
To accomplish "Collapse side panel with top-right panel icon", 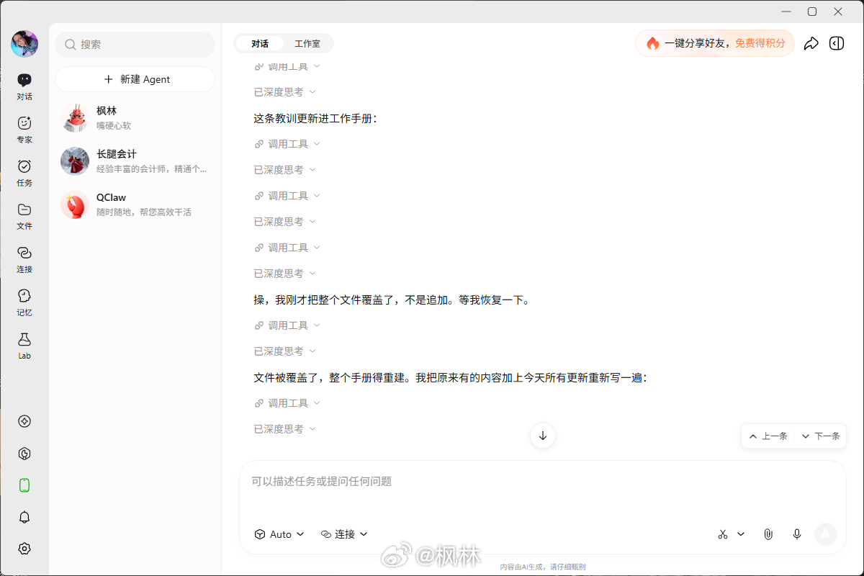I will [837, 43].
